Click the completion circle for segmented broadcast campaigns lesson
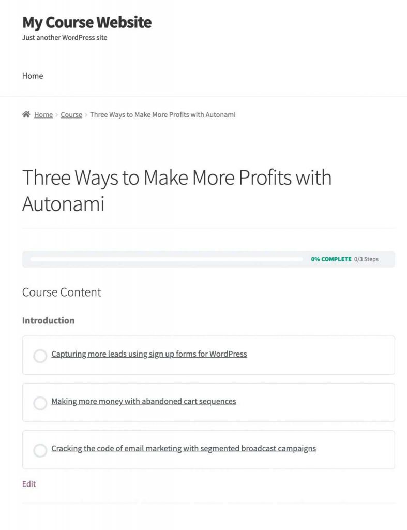The image size is (407, 530). point(40,450)
